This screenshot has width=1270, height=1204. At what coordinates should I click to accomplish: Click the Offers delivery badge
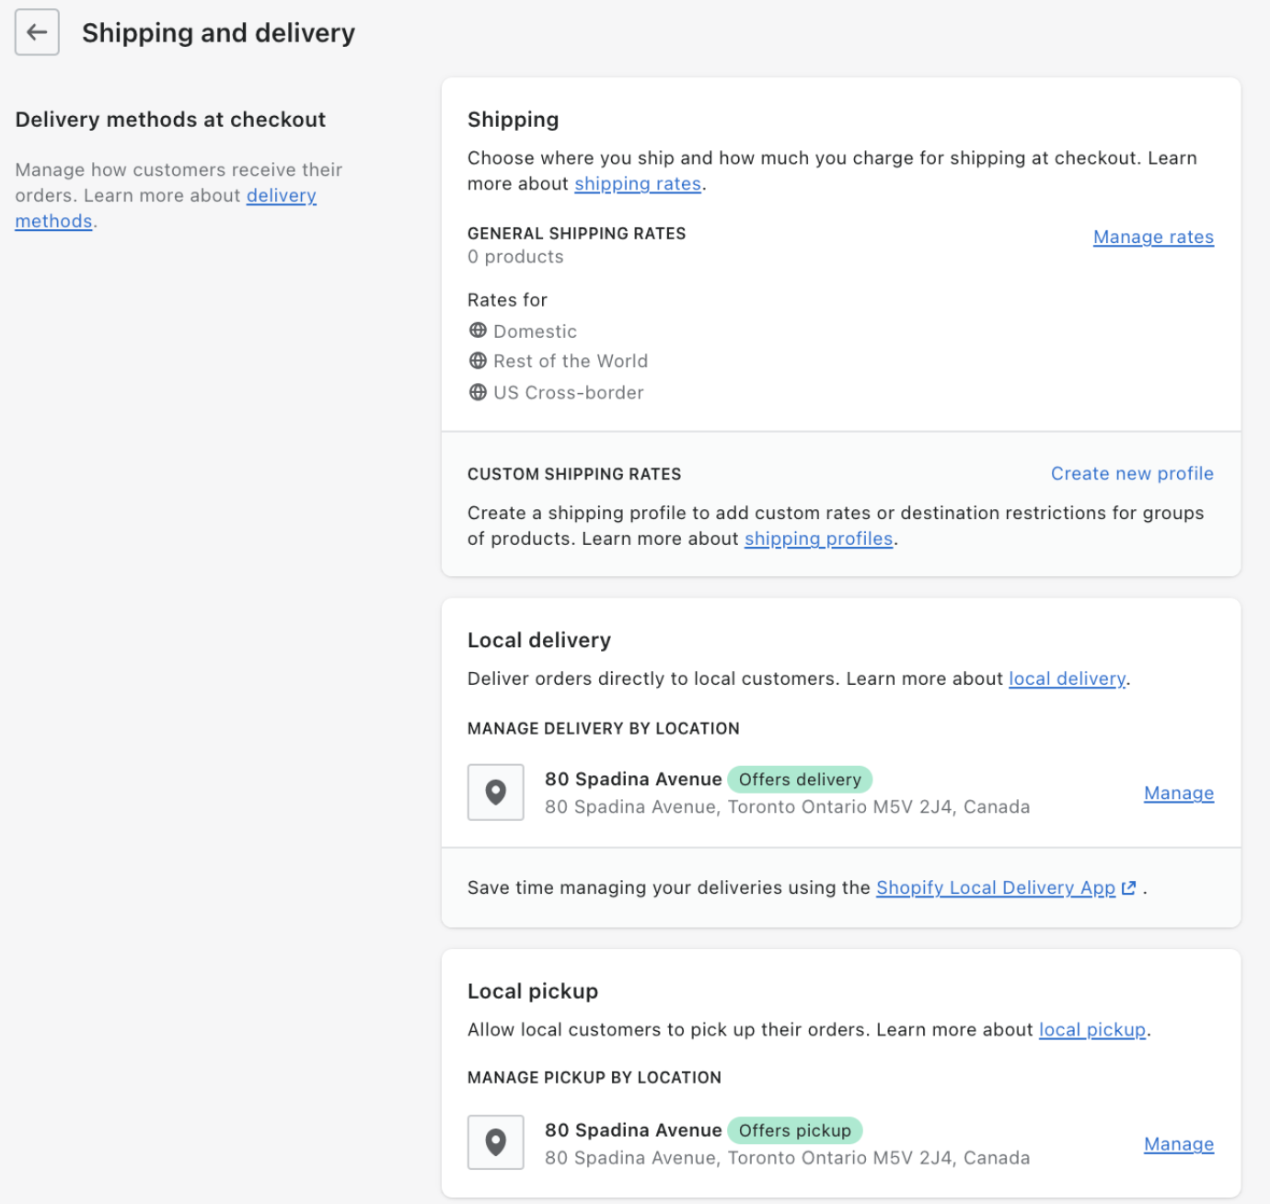point(800,779)
